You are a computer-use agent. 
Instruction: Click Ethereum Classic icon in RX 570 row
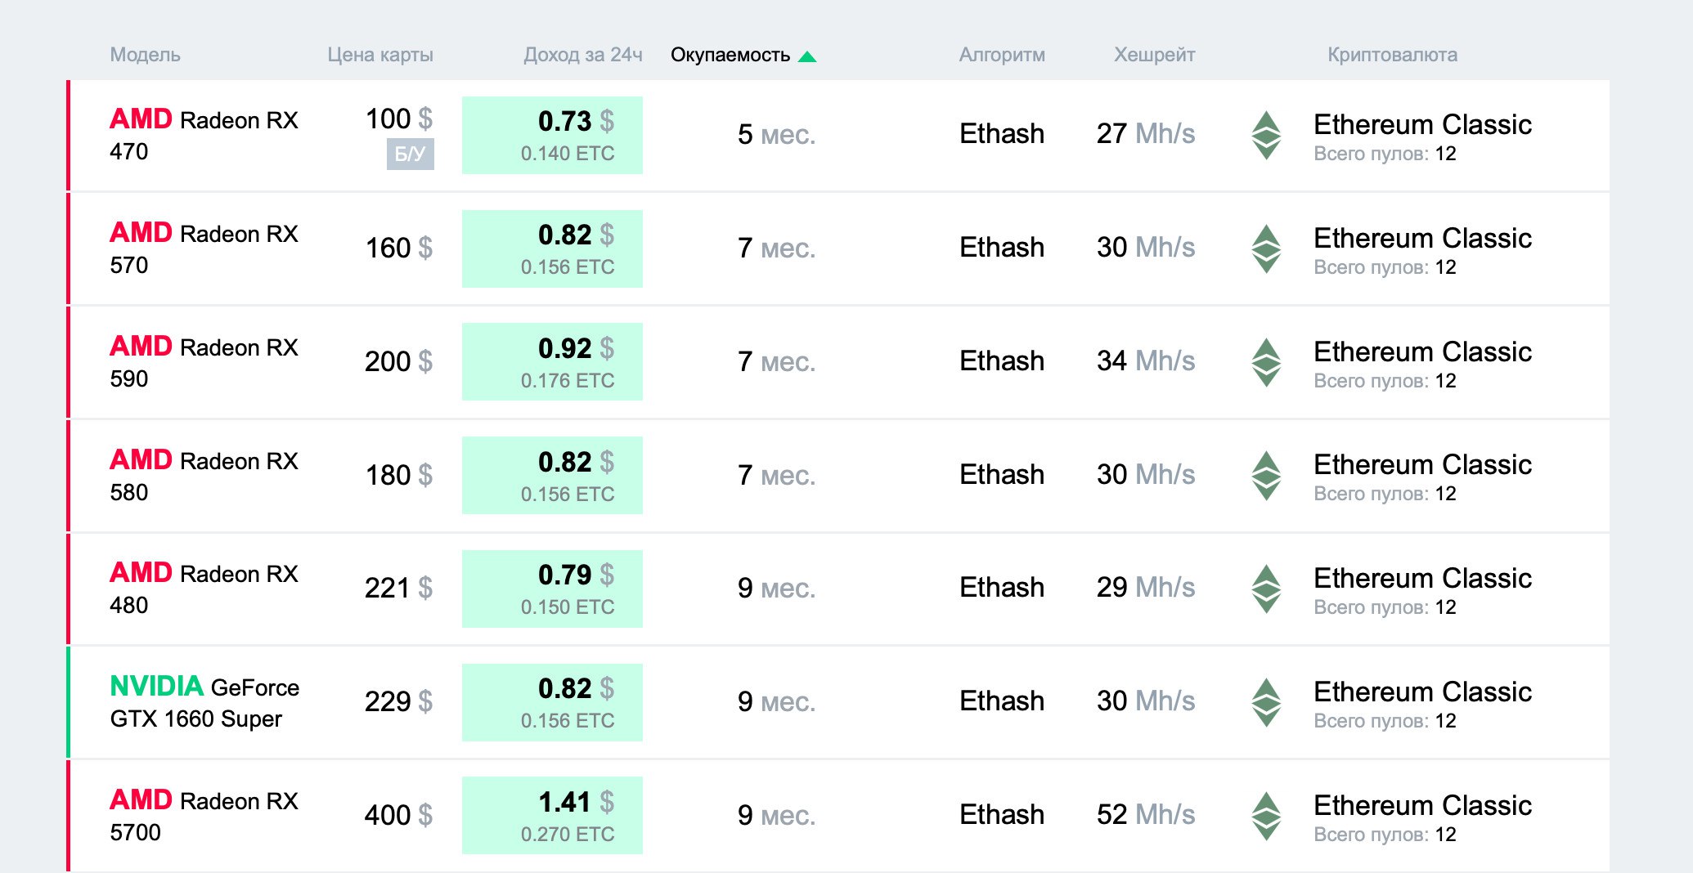click(x=1266, y=248)
